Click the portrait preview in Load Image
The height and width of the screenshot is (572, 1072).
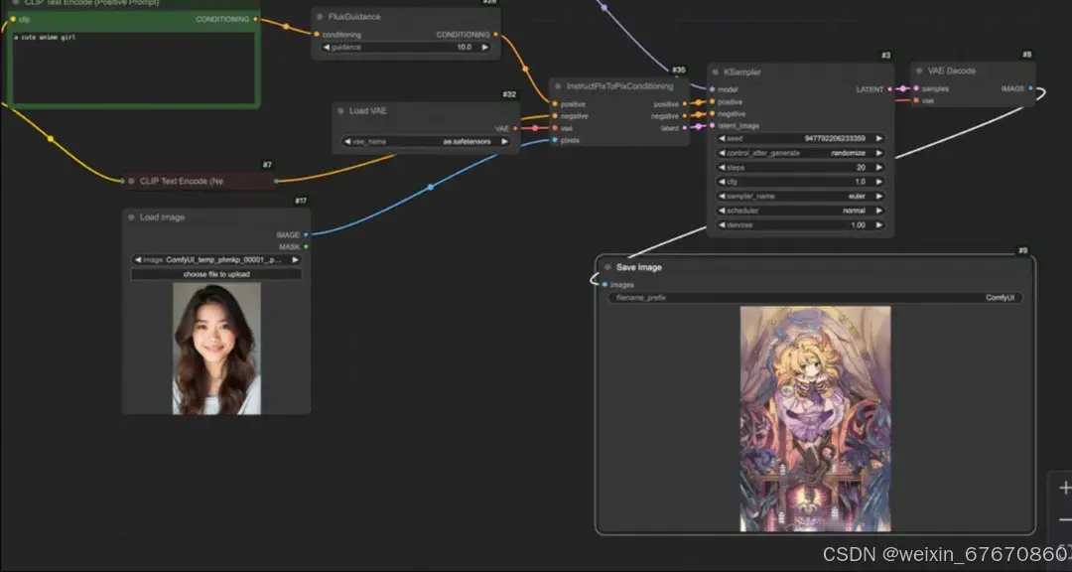[216, 349]
